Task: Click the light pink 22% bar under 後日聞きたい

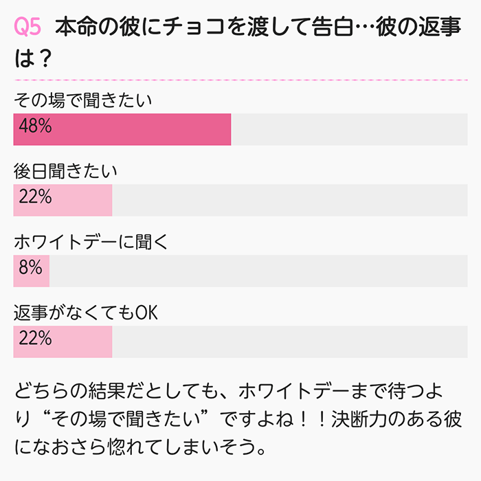Action: 63,200
